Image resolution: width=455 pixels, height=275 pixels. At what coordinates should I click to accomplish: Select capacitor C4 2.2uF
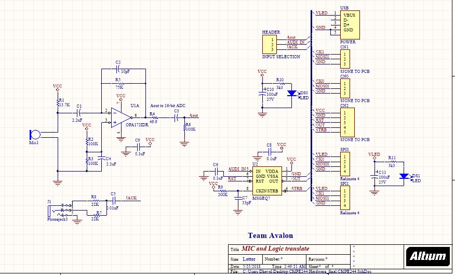point(101,159)
